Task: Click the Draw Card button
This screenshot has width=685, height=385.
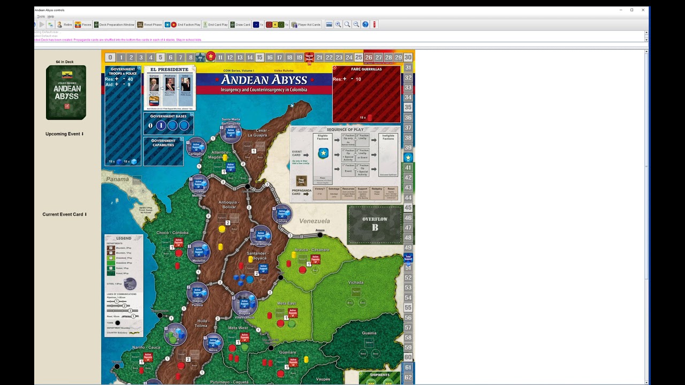Action: pyautogui.click(x=240, y=25)
